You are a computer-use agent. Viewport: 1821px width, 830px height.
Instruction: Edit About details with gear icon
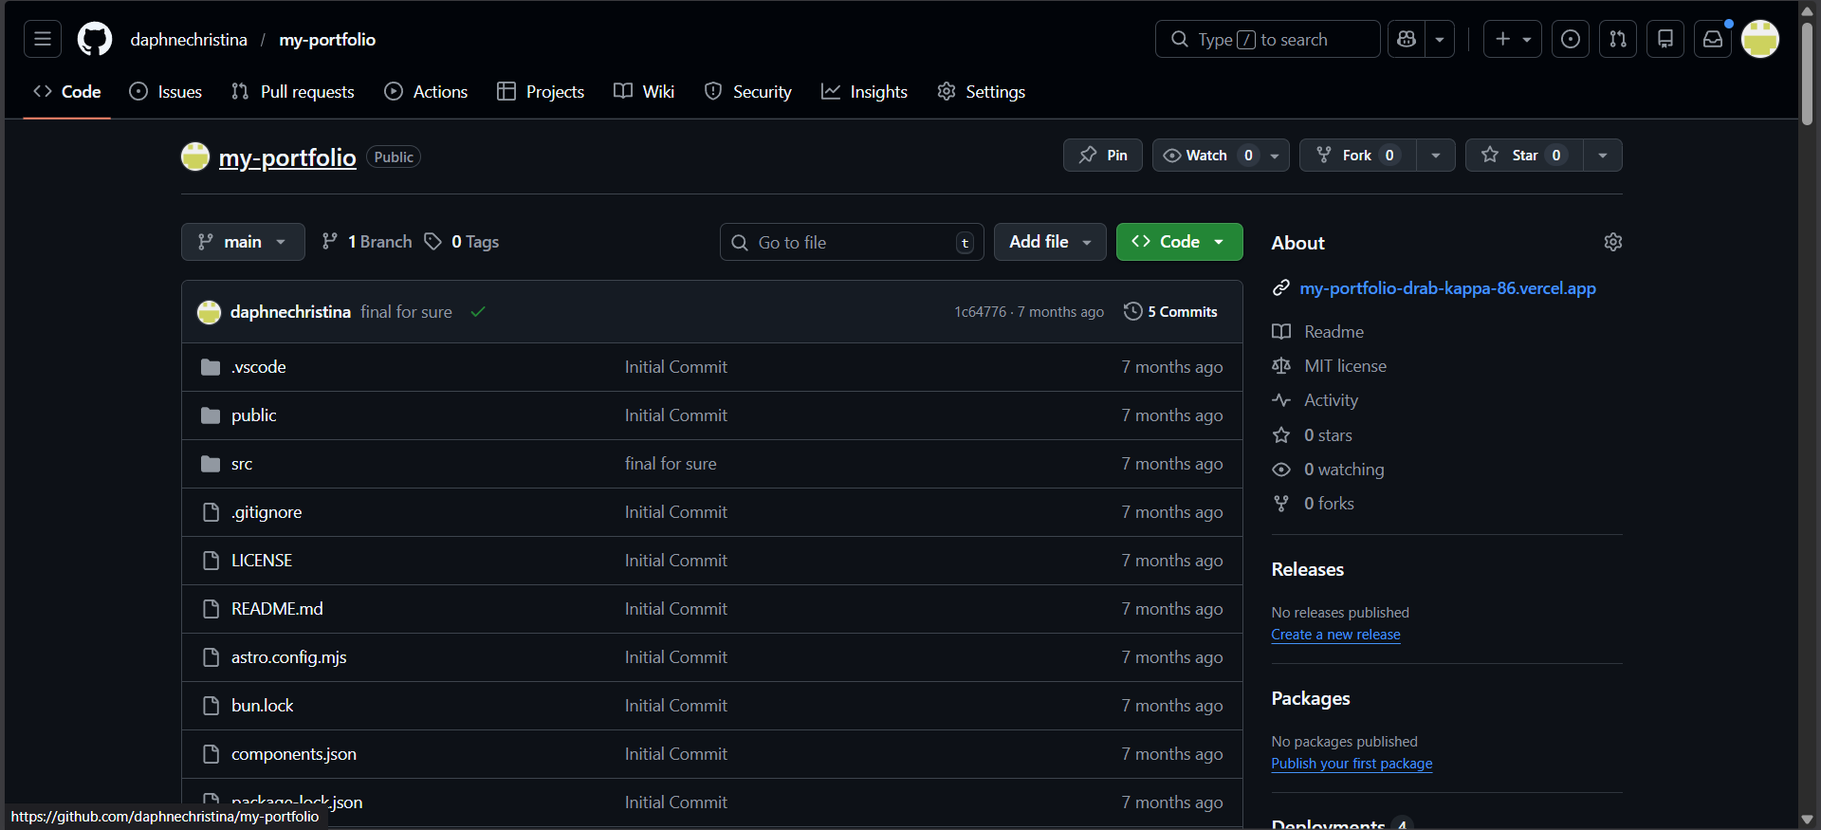pyautogui.click(x=1612, y=243)
